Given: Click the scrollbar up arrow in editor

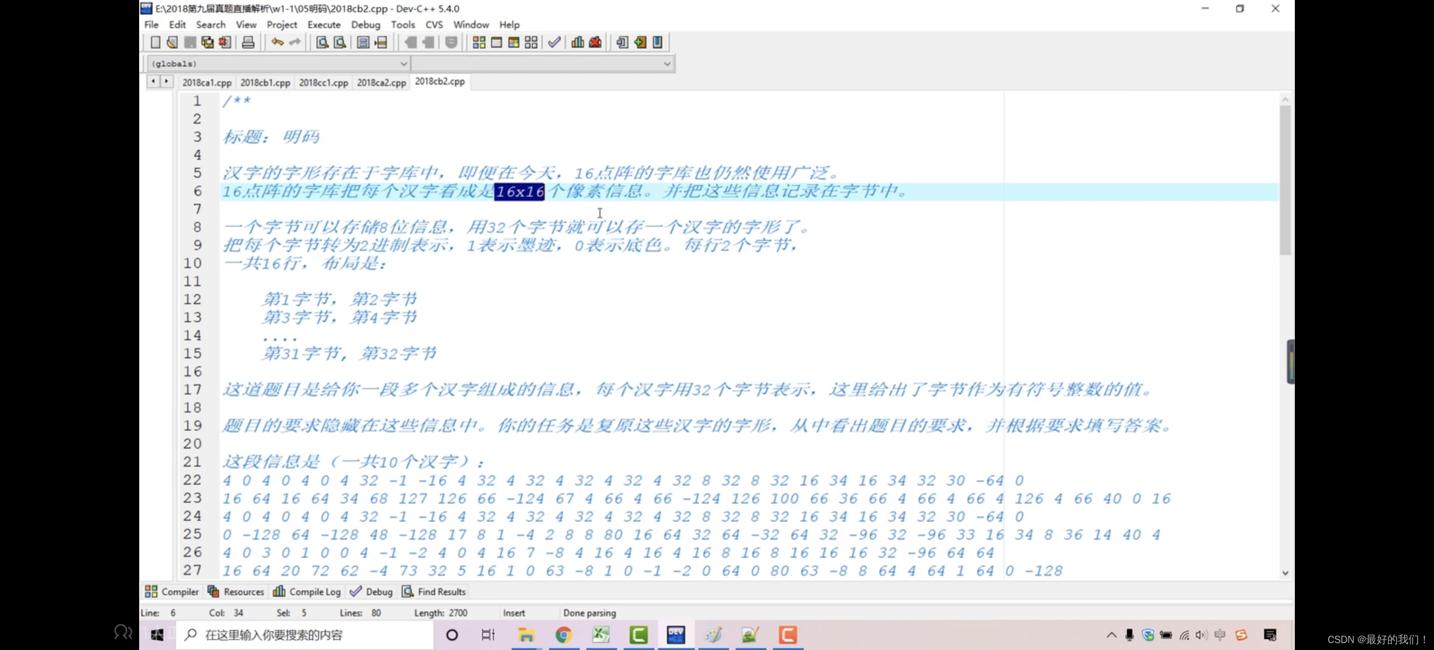Looking at the screenshot, I should pyautogui.click(x=1285, y=100).
